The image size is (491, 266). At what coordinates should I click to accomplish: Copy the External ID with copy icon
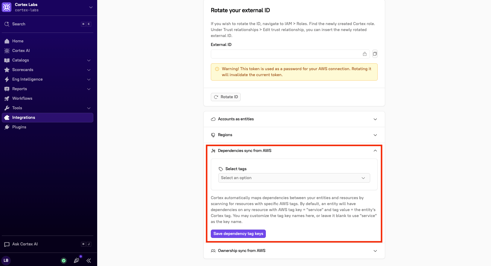375,54
